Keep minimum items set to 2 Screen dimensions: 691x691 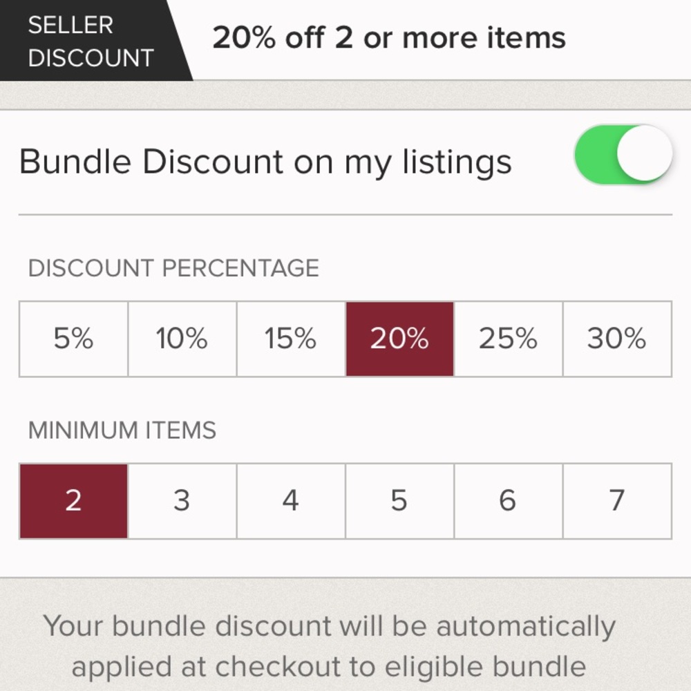coord(73,500)
